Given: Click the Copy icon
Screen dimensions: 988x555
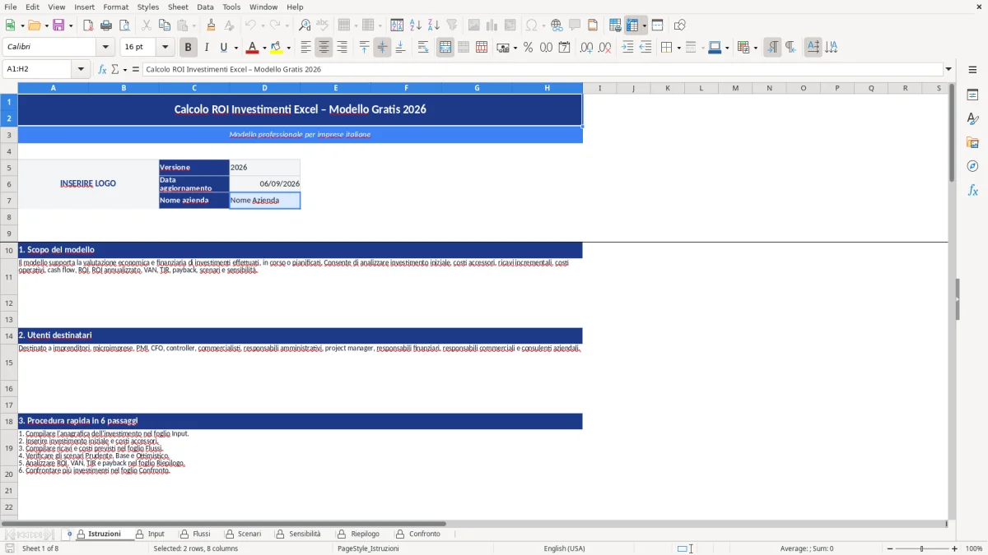Looking at the screenshot, I should click(x=164, y=25).
